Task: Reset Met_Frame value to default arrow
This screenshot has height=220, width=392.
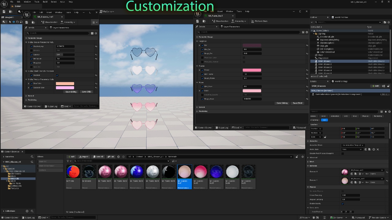Action: click(307, 74)
